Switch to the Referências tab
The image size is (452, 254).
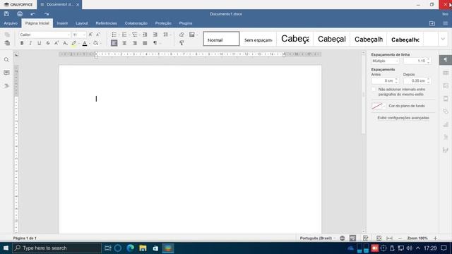coord(107,23)
